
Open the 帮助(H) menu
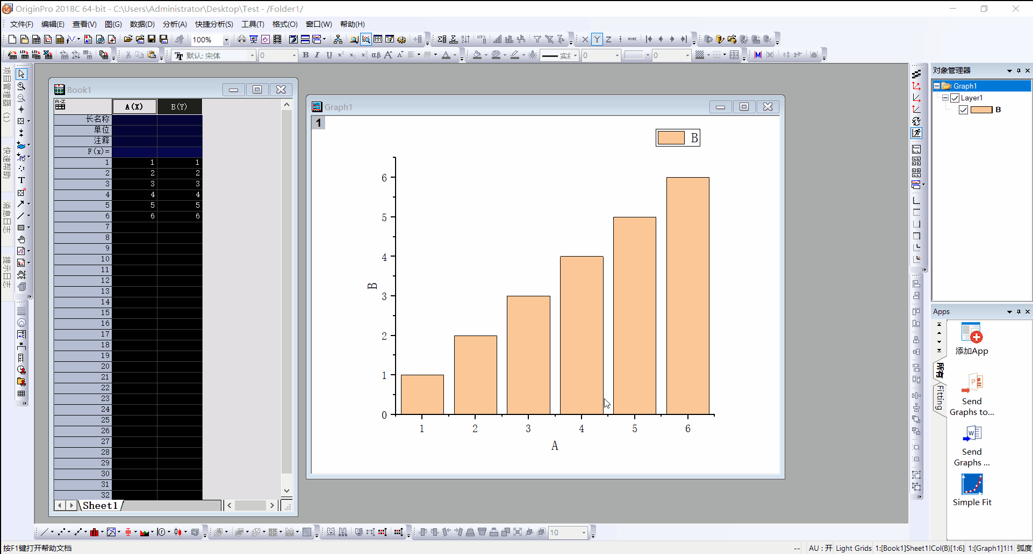[353, 24]
